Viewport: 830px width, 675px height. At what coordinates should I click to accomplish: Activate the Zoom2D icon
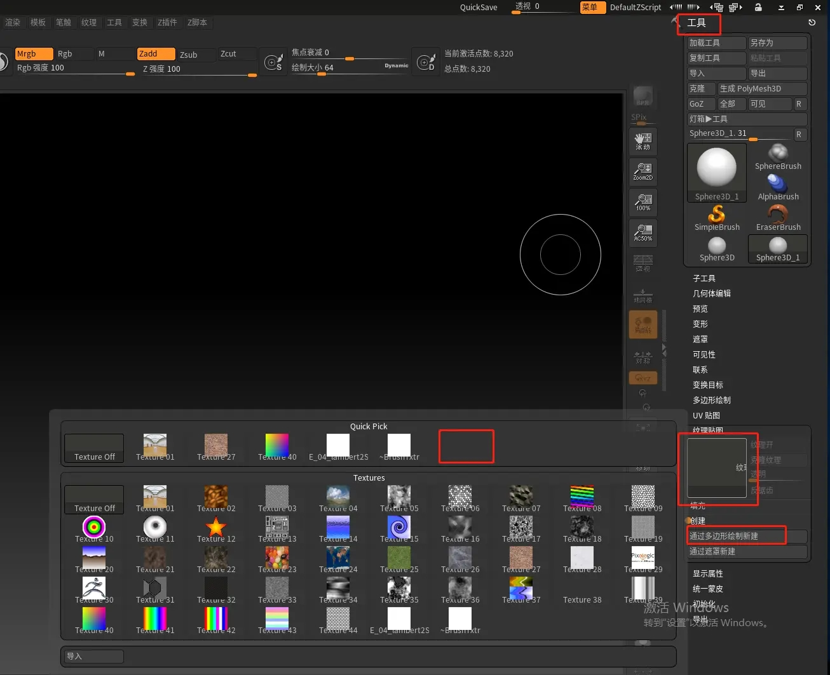click(x=643, y=171)
